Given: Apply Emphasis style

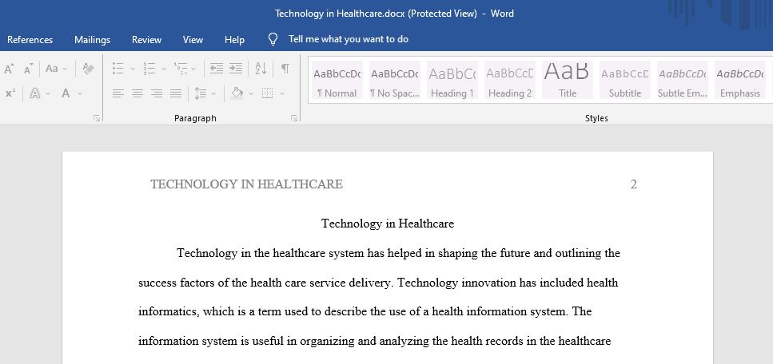Looking at the screenshot, I should (x=740, y=81).
